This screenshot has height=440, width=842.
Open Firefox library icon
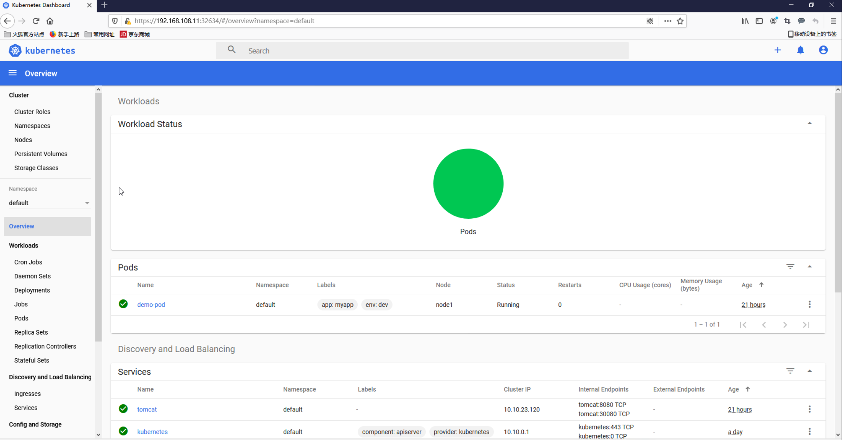click(x=745, y=21)
